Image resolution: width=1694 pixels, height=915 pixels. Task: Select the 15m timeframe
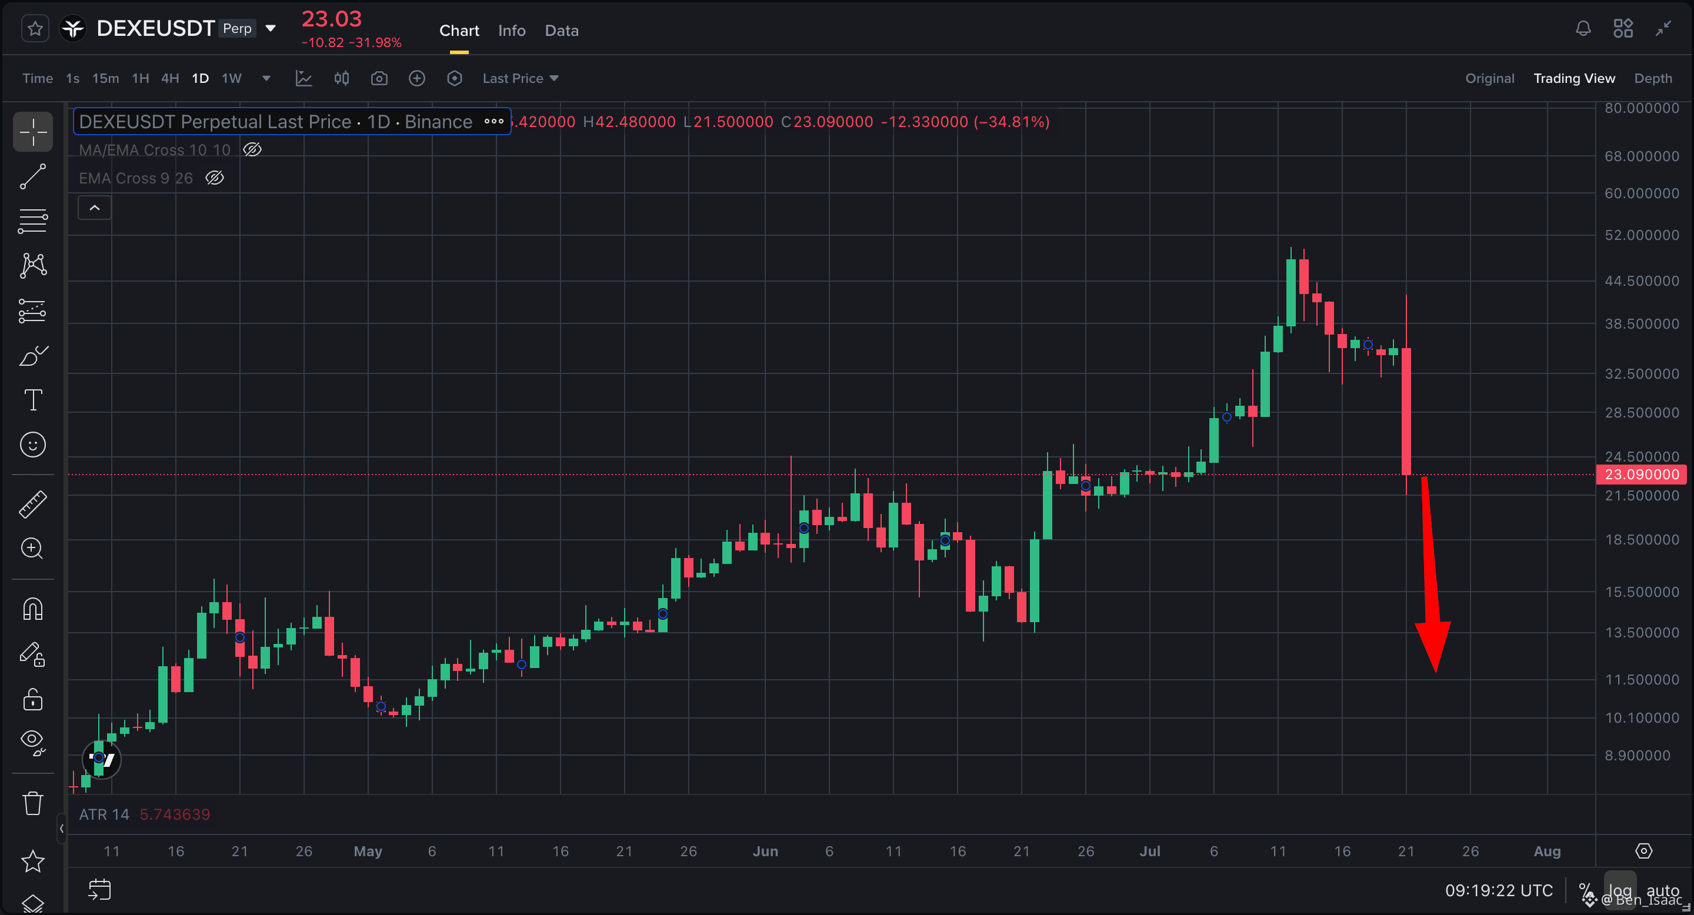click(x=105, y=78)
